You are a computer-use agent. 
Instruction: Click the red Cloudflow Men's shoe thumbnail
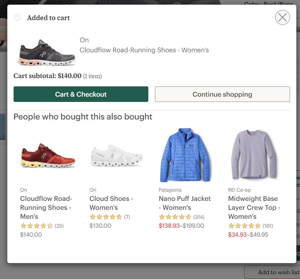point(48,156)
